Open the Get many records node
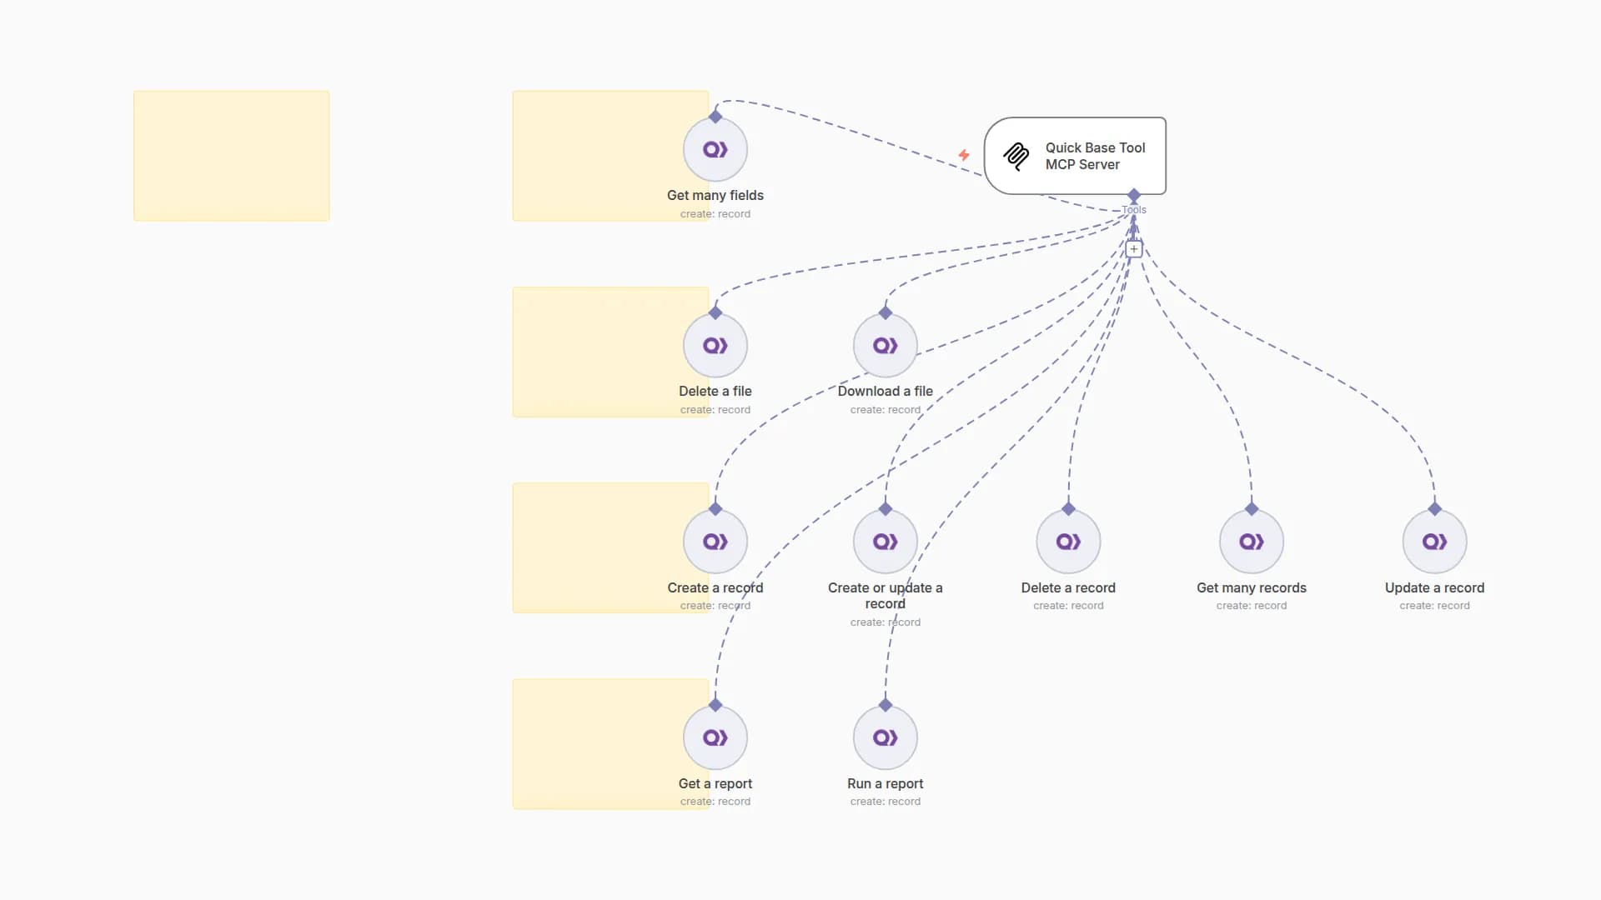1601x900 pixels. tap(1251, 542)
